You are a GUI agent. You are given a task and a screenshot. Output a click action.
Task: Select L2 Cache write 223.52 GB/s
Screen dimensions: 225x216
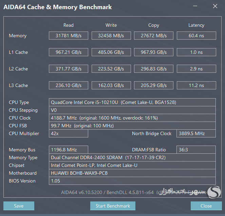(x=111, y=69)
